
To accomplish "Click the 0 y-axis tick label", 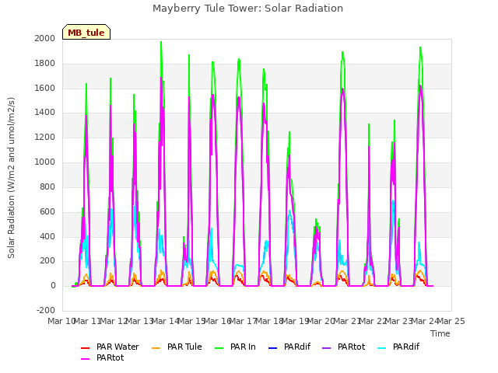I will tap(53, 286).
